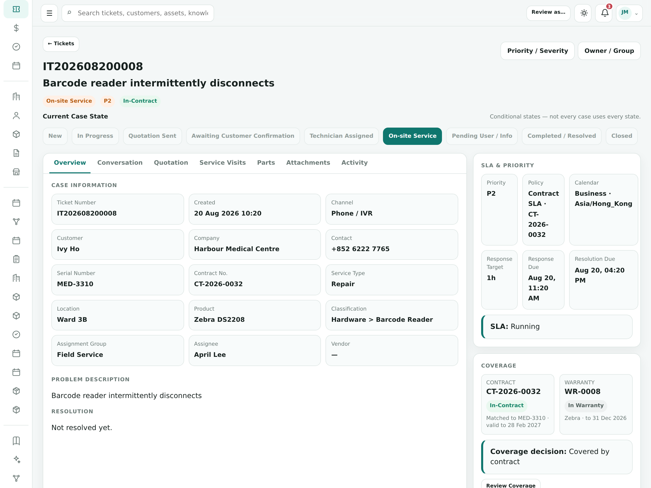Screen dimensions: 651x488
Task: Set case state to Completed / Resolved
Action: tap(561, 136)
